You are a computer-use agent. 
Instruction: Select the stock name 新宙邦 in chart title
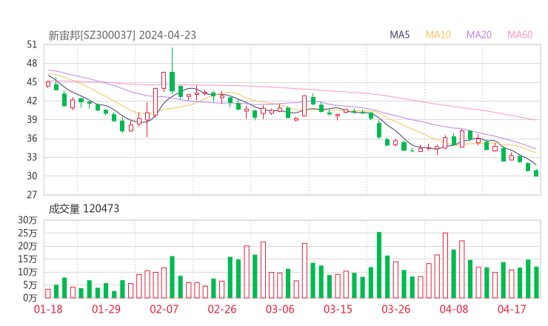64,36
